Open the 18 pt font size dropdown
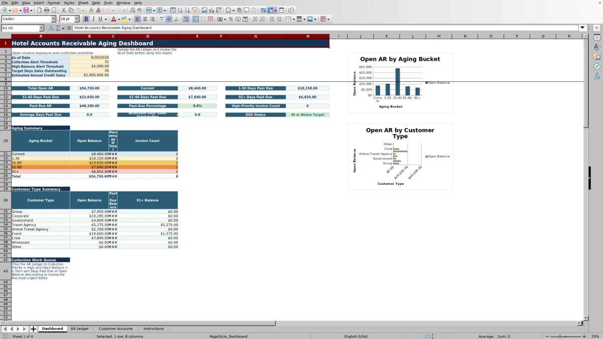The image size is (603, 339). (77, 19)
